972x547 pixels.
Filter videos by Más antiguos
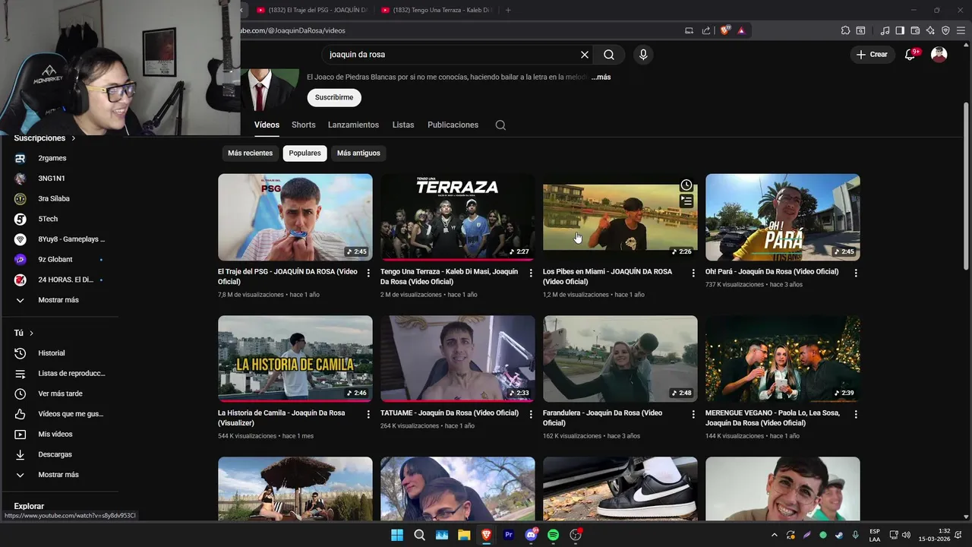[x=358, y=153]
